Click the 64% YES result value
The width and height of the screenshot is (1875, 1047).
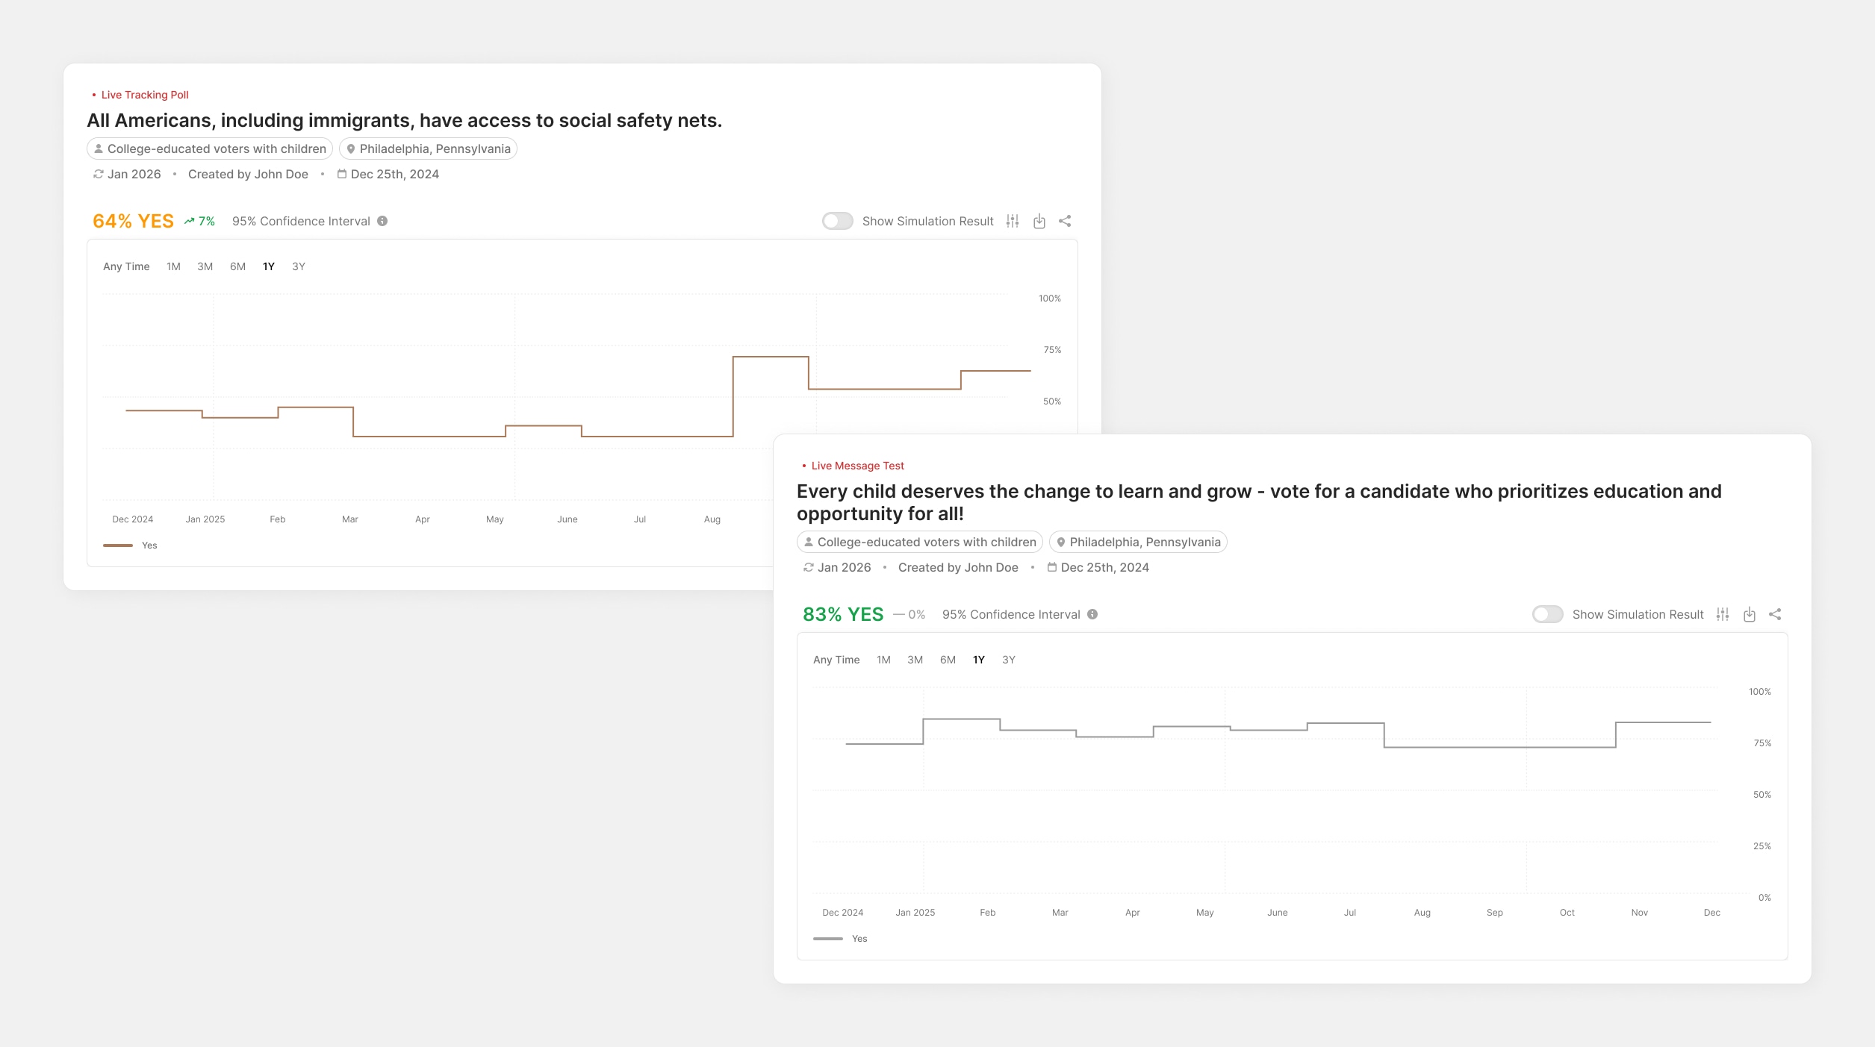pos(133,221)
